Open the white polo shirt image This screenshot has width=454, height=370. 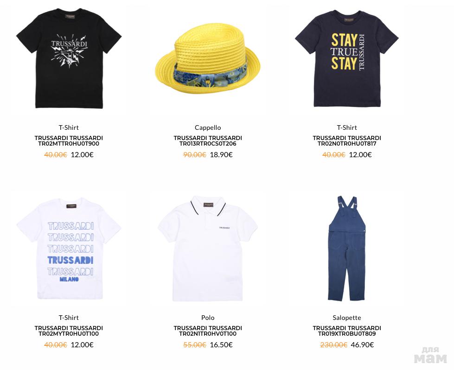click(x=208, y=249)
